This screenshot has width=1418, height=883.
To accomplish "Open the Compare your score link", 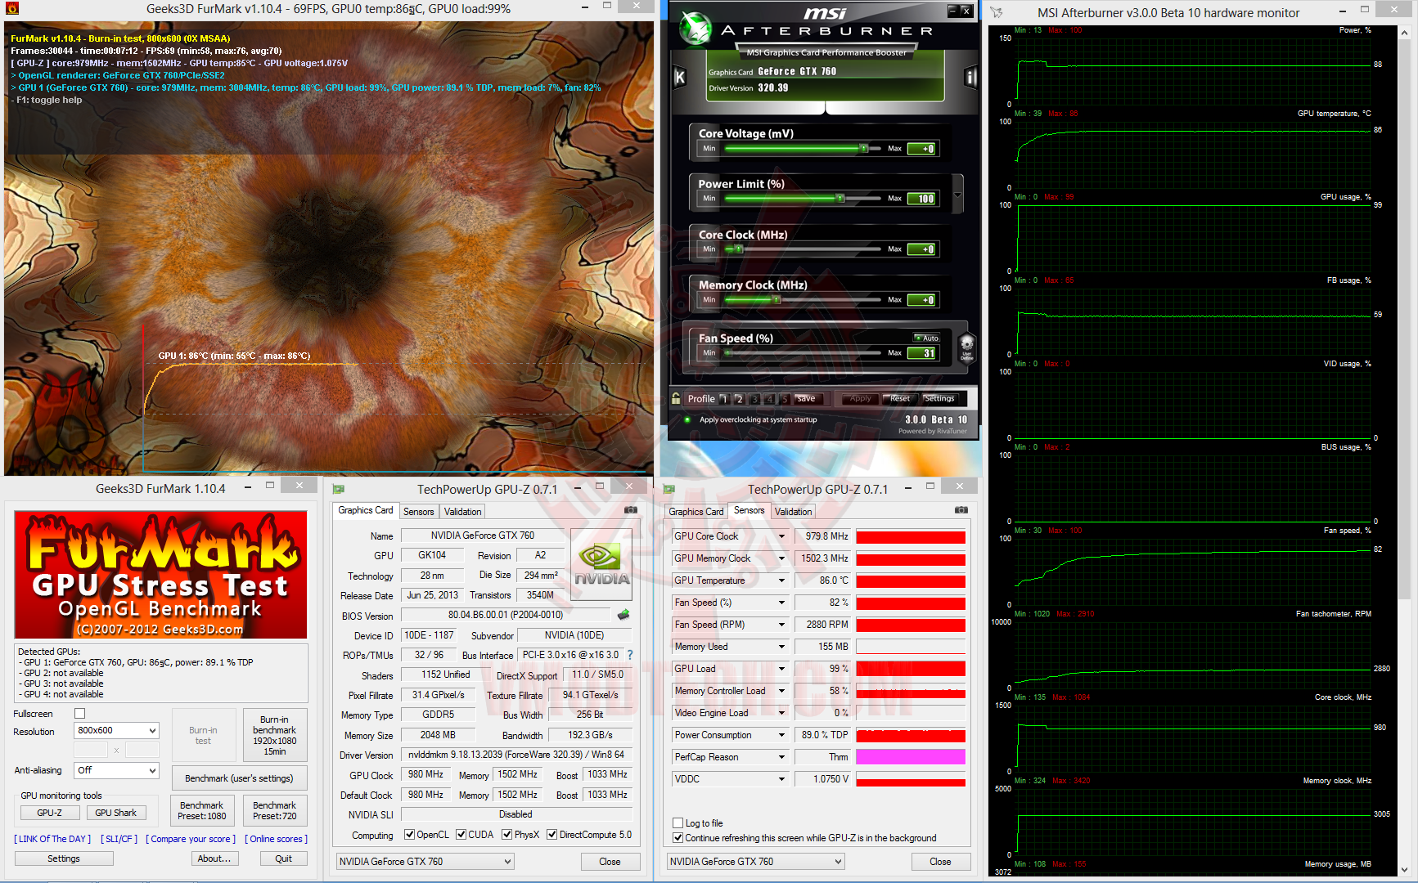I will tap(191, 839).
